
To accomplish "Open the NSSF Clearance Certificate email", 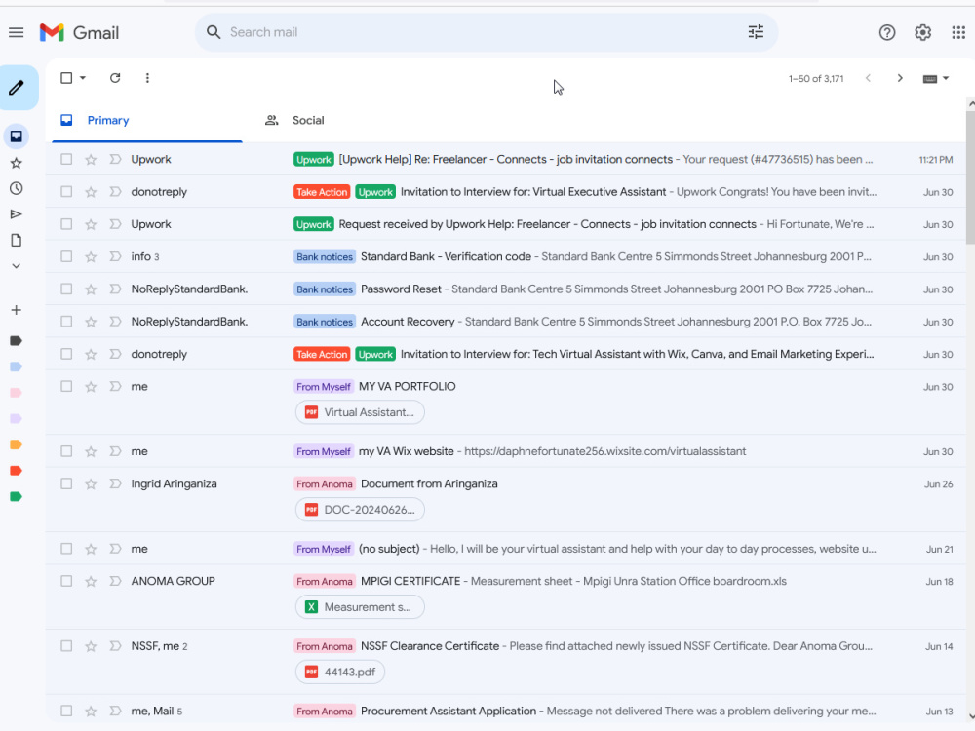I will [507, 662].
